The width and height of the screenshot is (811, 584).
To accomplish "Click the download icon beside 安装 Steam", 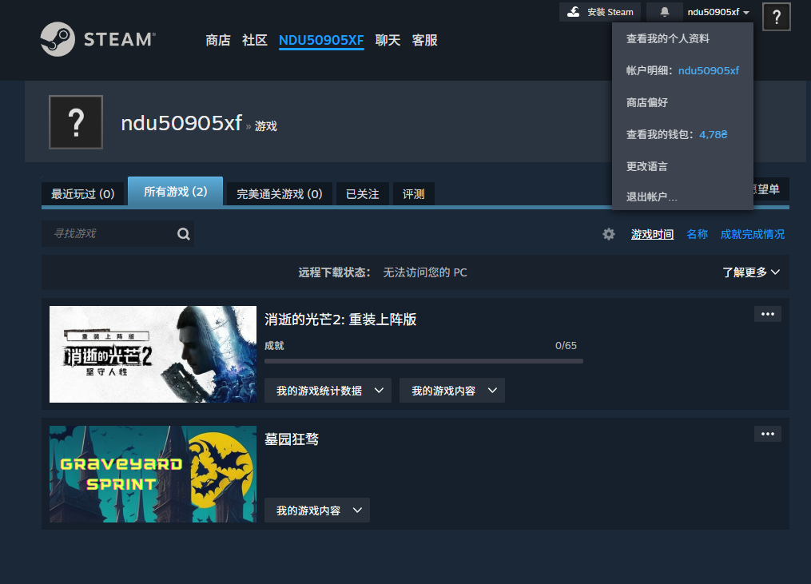I will point(574,12).
